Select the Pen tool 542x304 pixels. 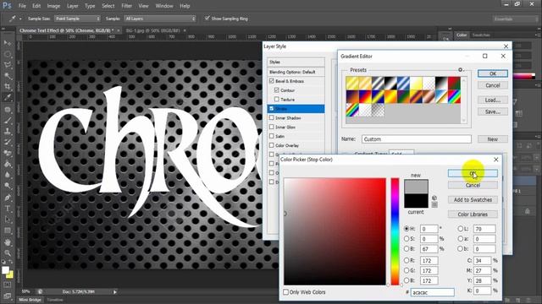[x=8, y=198]
